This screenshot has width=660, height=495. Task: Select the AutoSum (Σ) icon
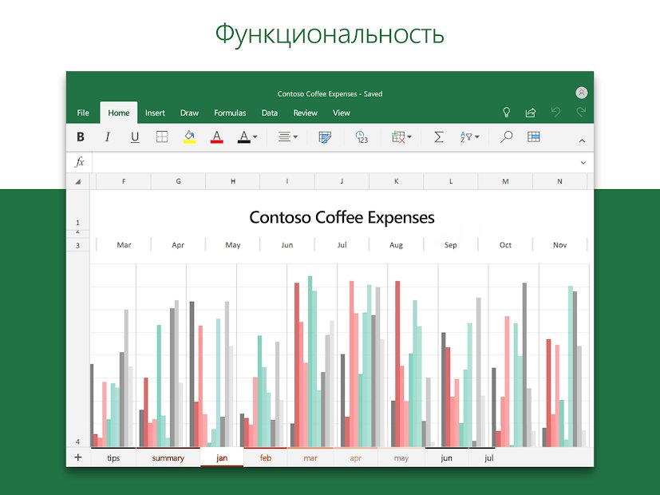(437, 137)
